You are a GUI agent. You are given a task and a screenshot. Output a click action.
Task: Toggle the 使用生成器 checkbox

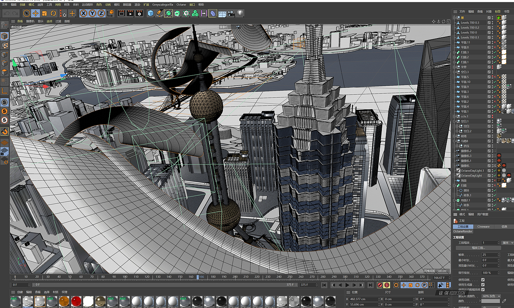pyautogui.click(x=483, y=285)
